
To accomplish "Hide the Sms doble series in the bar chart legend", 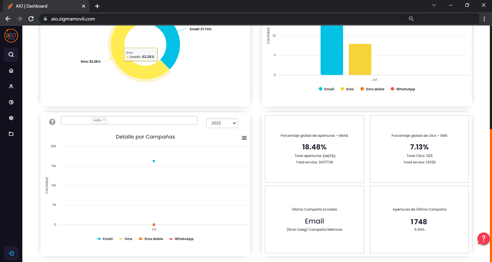I will pos(372,89).
